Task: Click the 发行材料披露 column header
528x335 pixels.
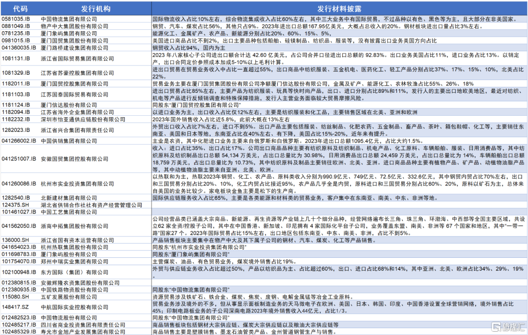Action: [x=339, y=9]
